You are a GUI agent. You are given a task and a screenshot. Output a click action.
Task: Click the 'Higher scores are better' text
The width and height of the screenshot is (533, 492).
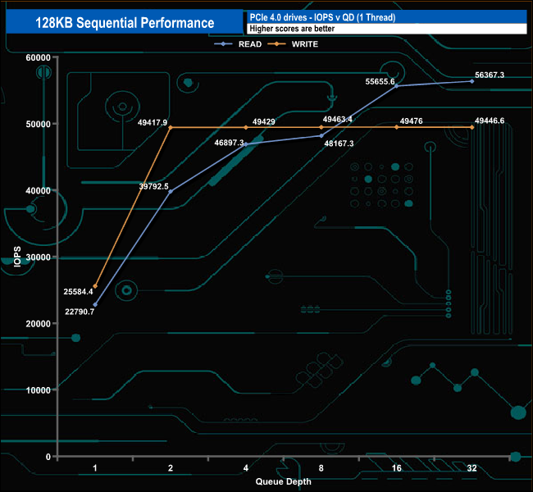click(292, 29)
